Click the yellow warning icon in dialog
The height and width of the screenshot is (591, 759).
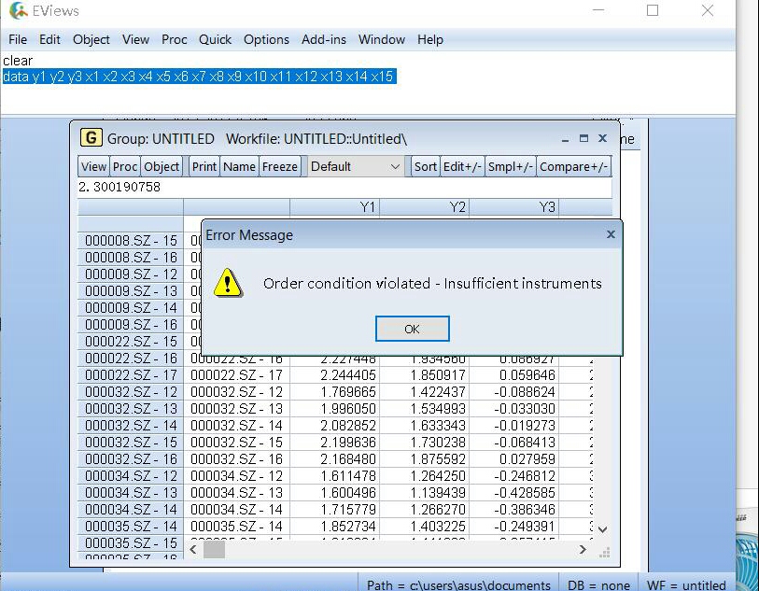click(x=228, y=283)
